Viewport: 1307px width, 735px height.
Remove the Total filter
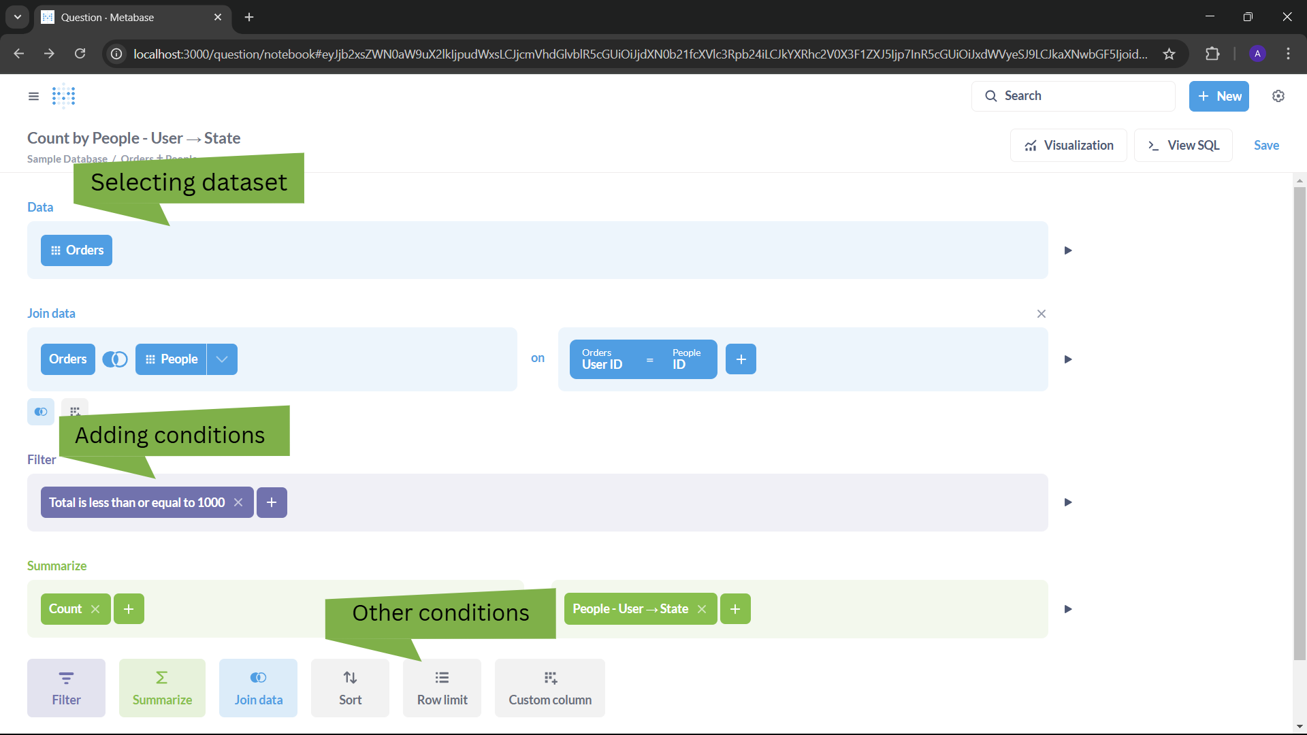coord(238,502)
